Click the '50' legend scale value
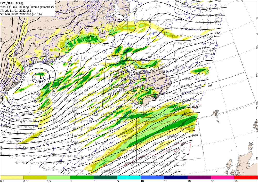The height and width of the screenshot is (183, 258). [236, 181]
